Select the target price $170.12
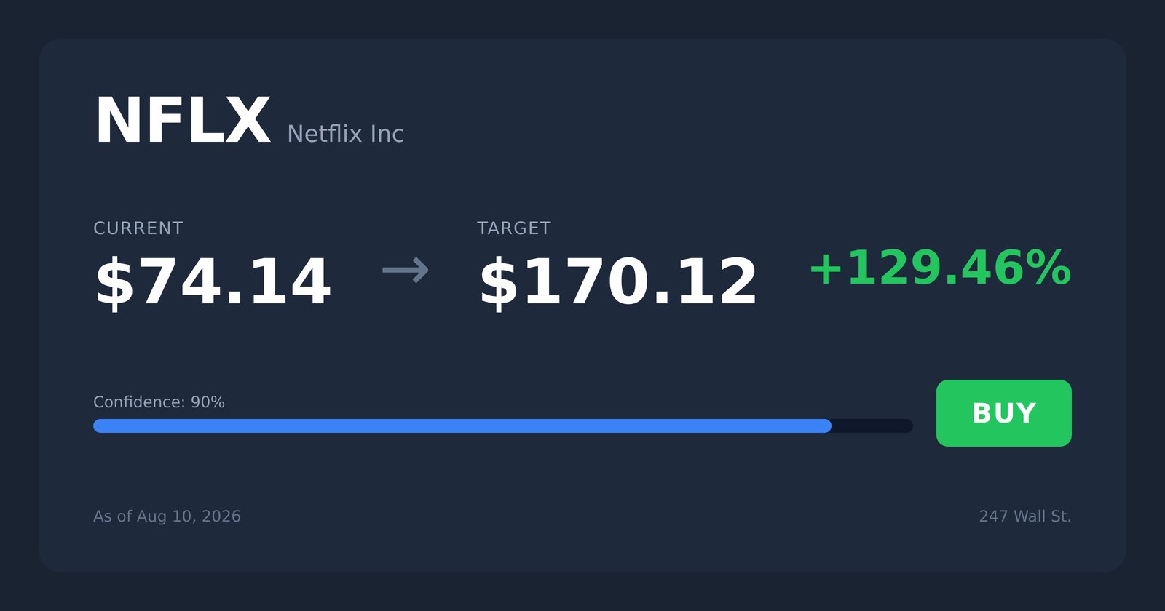Viewport: 1165px width, 611px height. click(x=618, y=283)
